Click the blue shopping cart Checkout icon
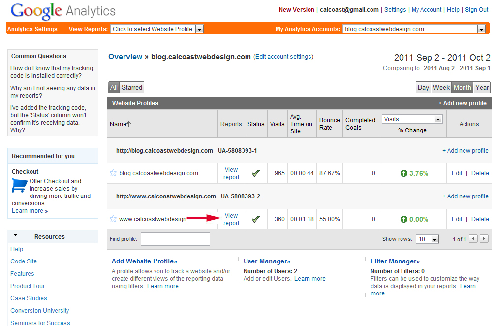Viewport: 495px width, 326px height. click(x=19, y=185)
